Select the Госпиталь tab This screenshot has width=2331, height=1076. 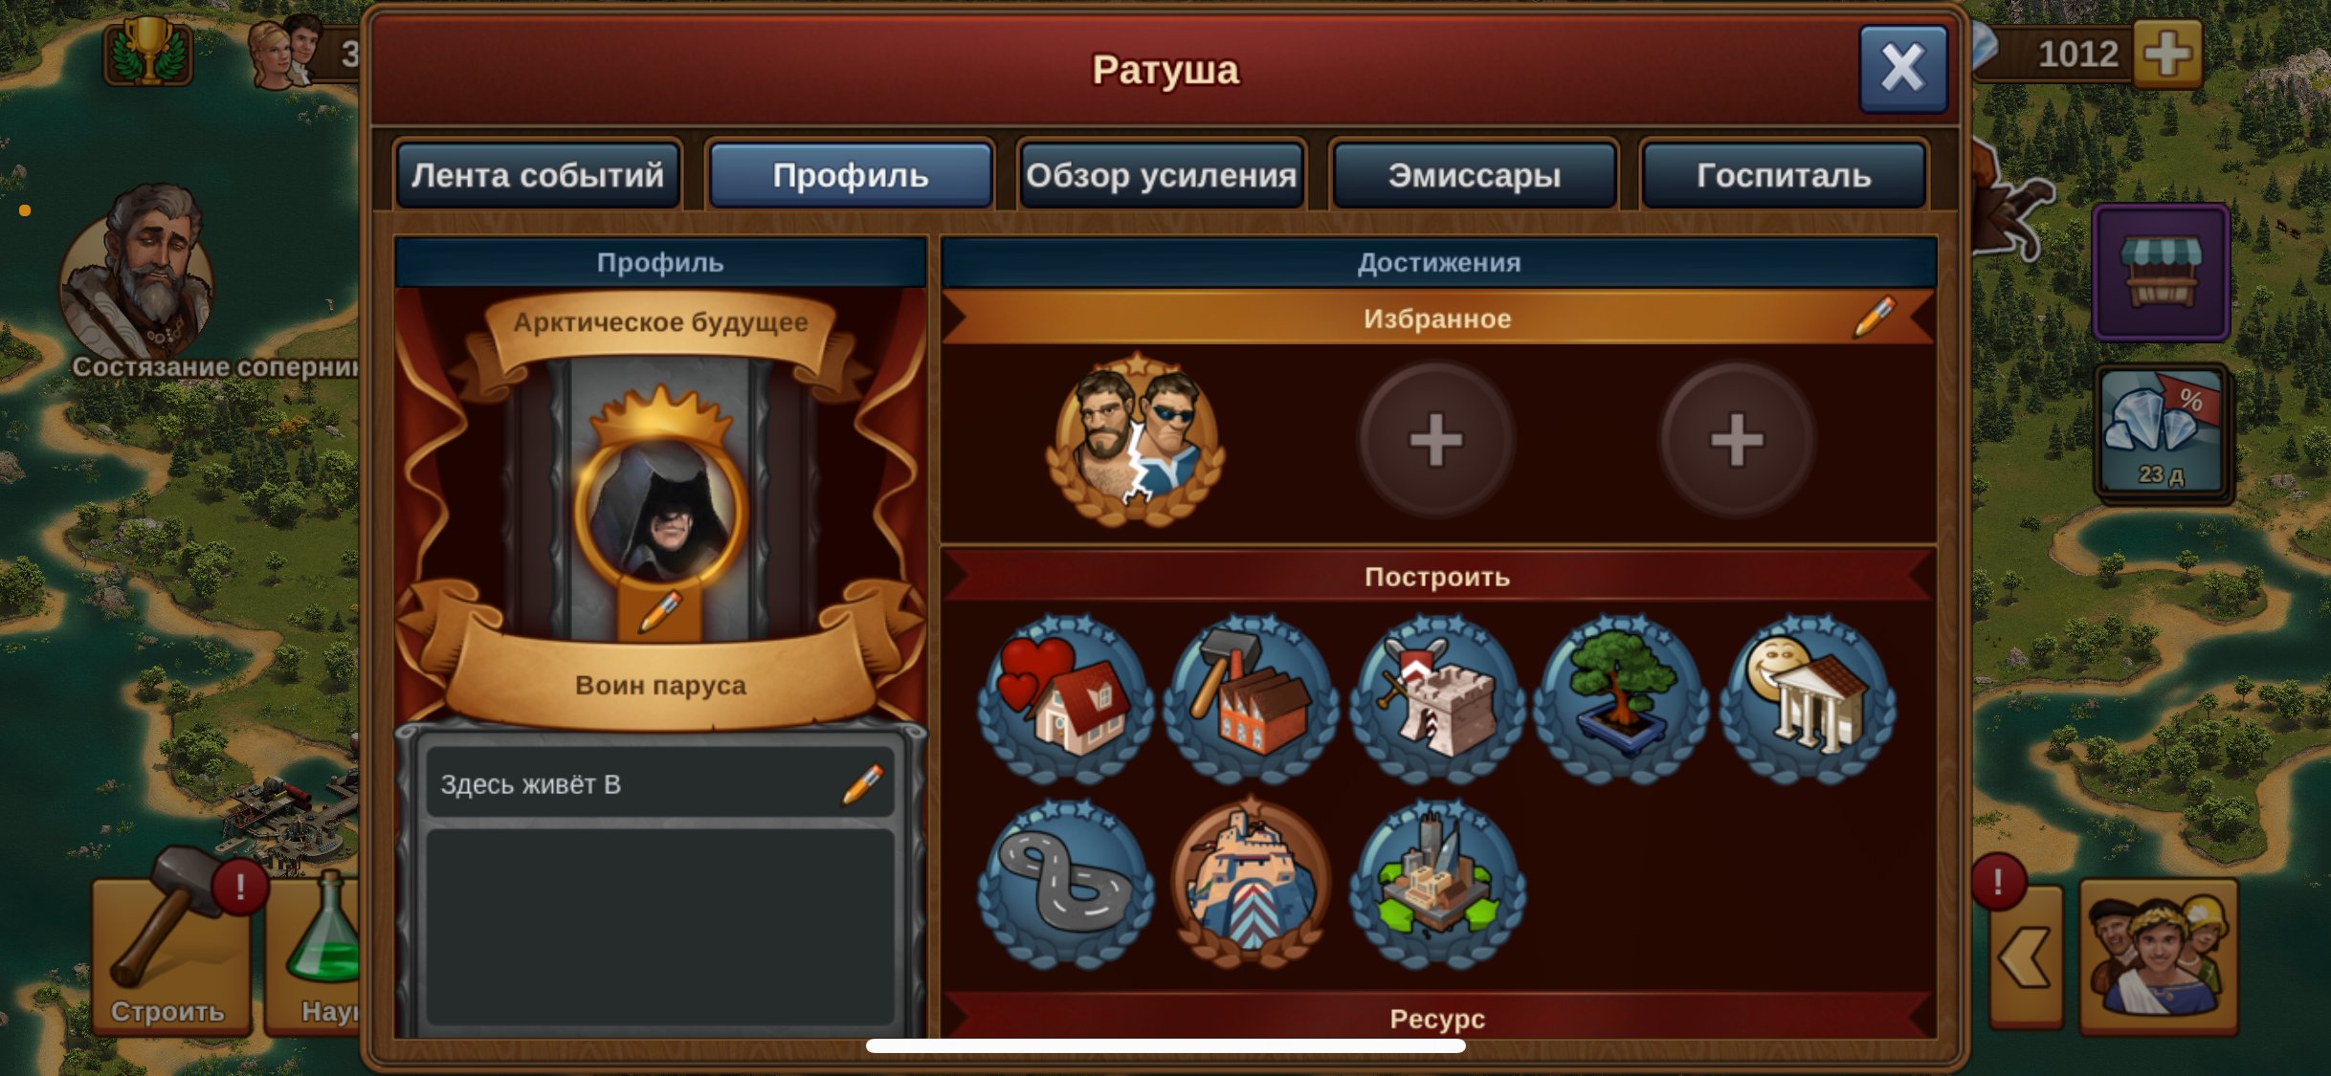[1784, 175]
